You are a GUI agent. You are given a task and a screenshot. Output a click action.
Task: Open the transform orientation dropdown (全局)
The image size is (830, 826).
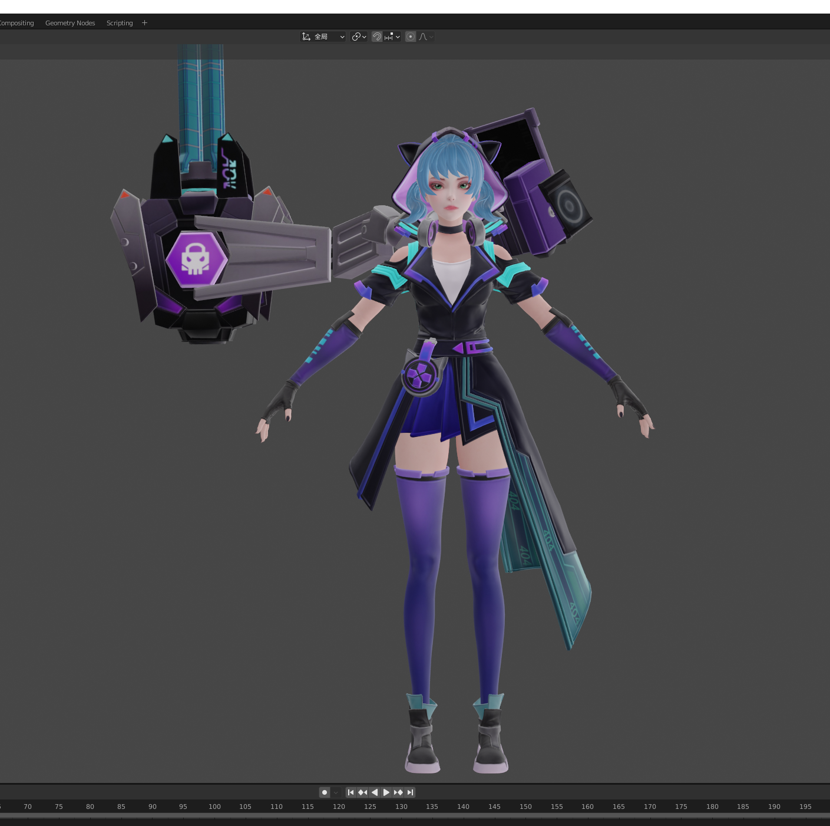(x=323, y=37)
